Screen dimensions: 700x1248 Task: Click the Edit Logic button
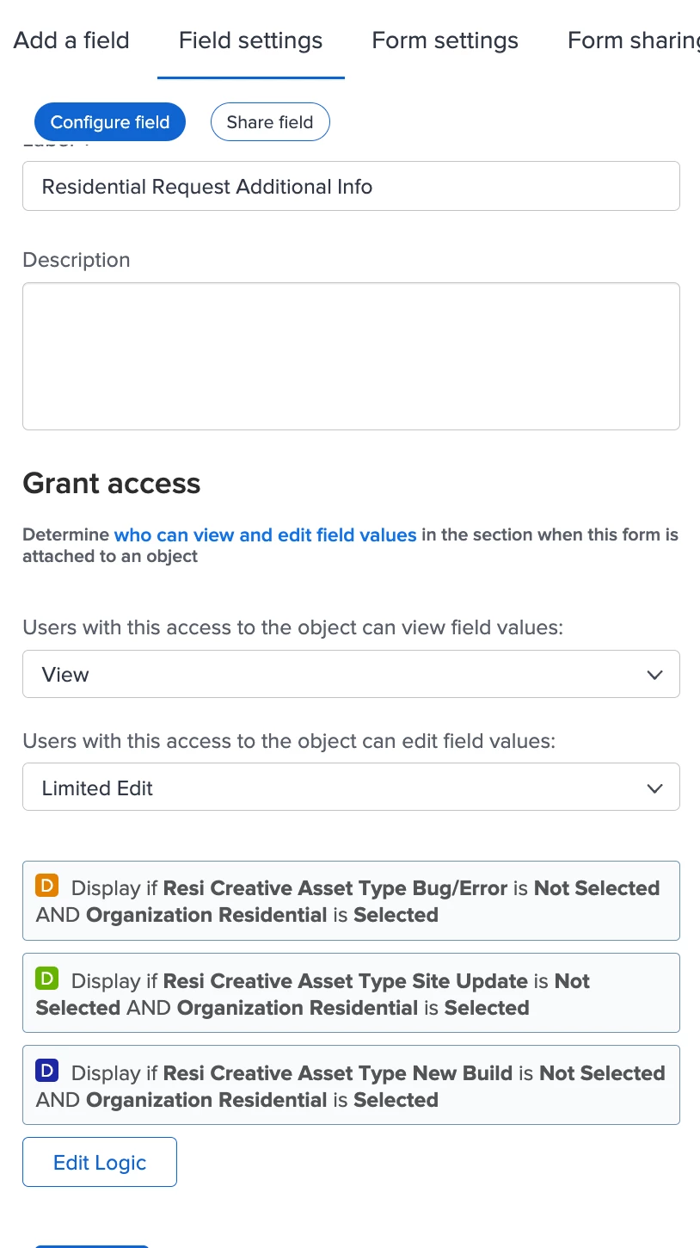(x=100, y=1162)
